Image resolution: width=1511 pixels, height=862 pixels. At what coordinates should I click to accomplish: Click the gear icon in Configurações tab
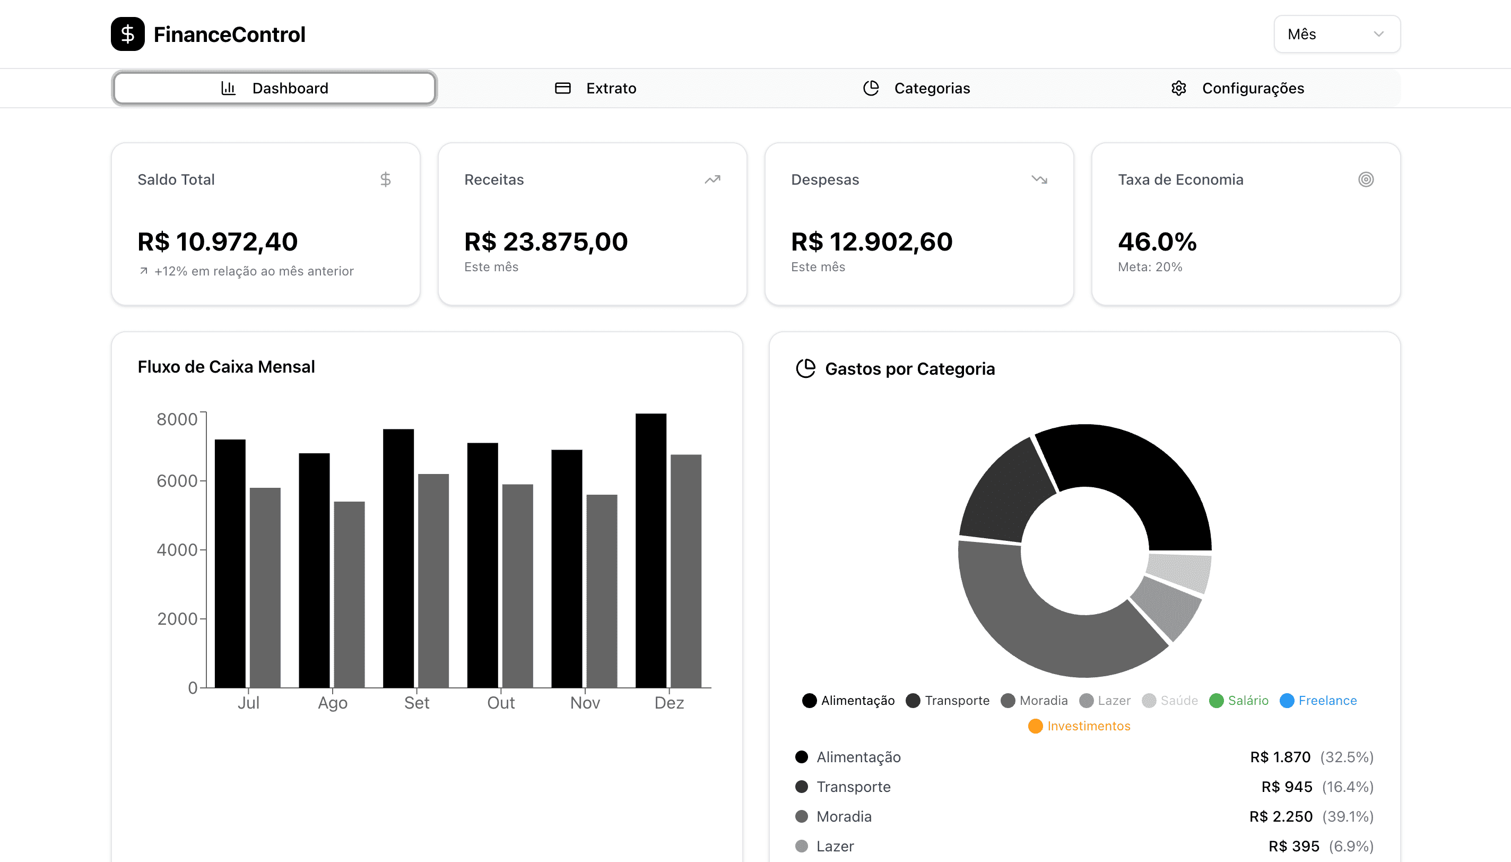[1178, 88]
